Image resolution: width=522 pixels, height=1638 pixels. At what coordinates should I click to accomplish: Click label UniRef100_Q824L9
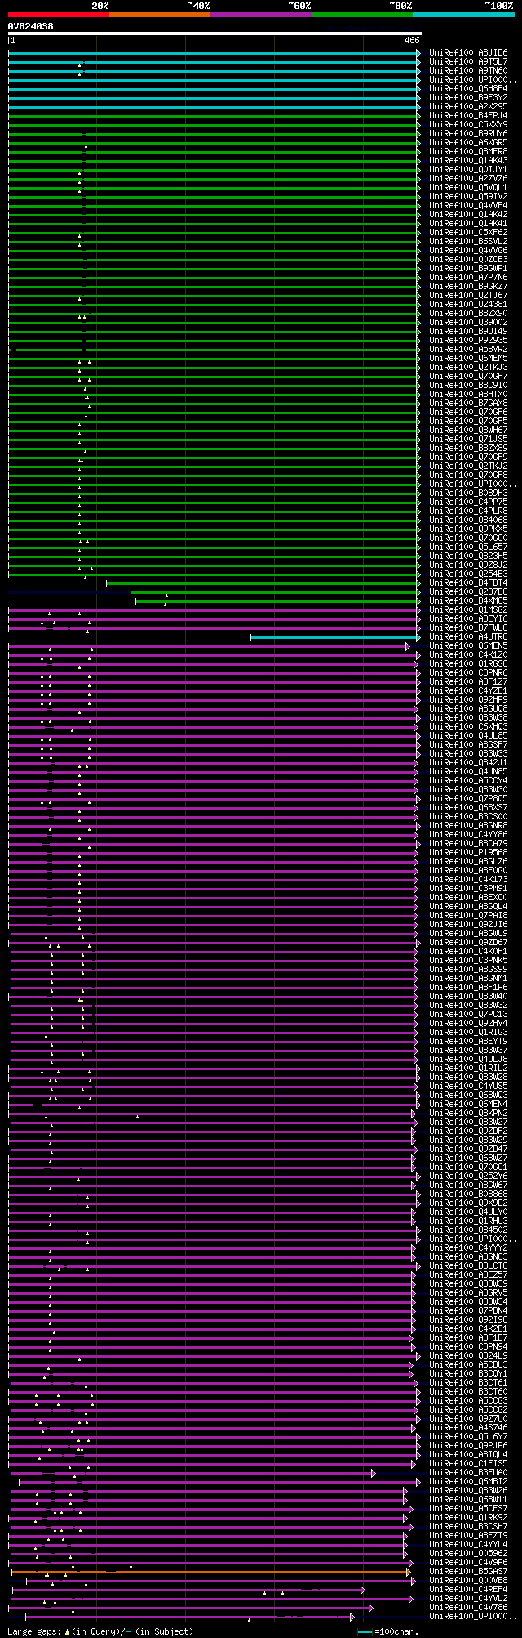click(468, 1355)
